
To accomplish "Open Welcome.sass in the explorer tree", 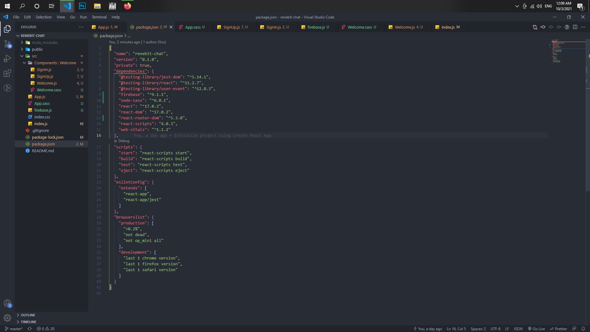I will point(51,90).
